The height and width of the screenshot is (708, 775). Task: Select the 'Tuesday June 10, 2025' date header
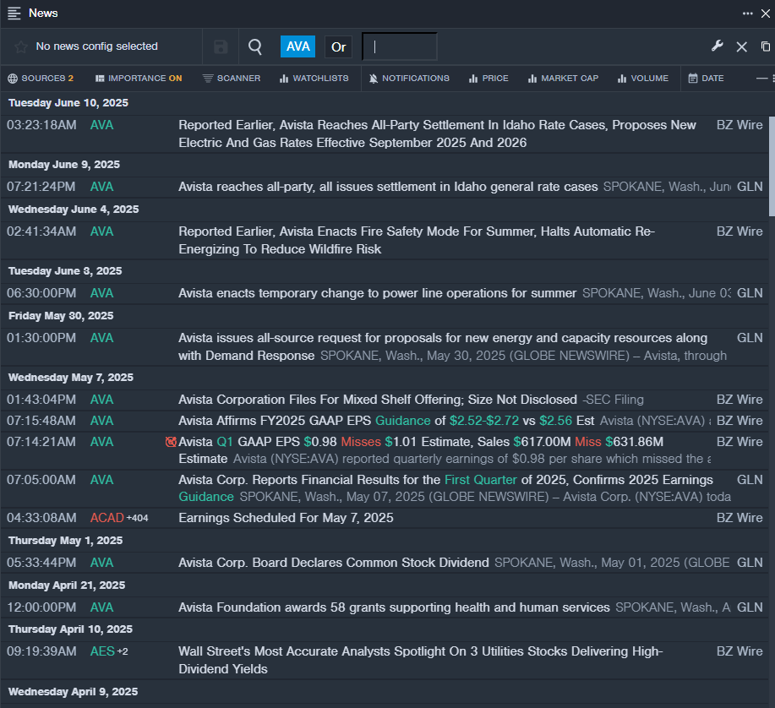tap(68, 103)
